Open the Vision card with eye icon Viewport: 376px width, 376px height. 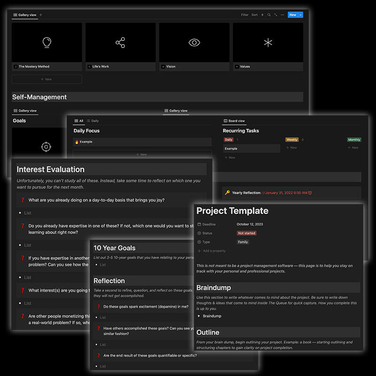coord(194,43)
